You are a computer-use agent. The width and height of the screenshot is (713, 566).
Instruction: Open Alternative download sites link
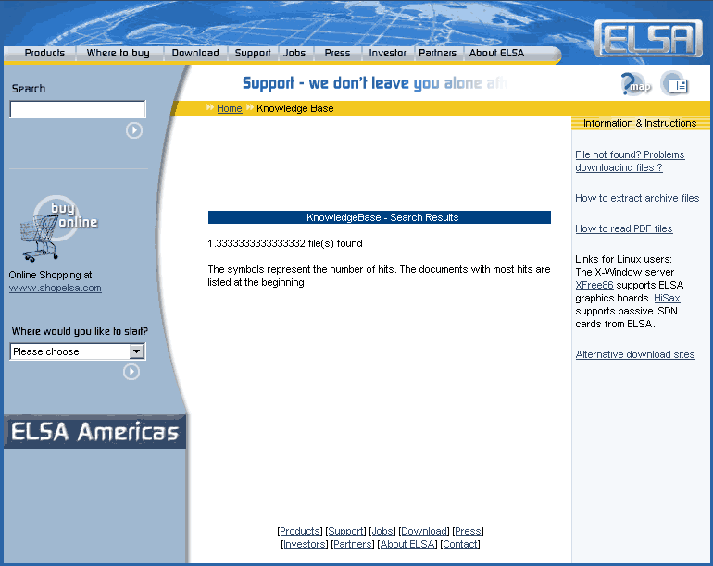[x=634, y=354]
